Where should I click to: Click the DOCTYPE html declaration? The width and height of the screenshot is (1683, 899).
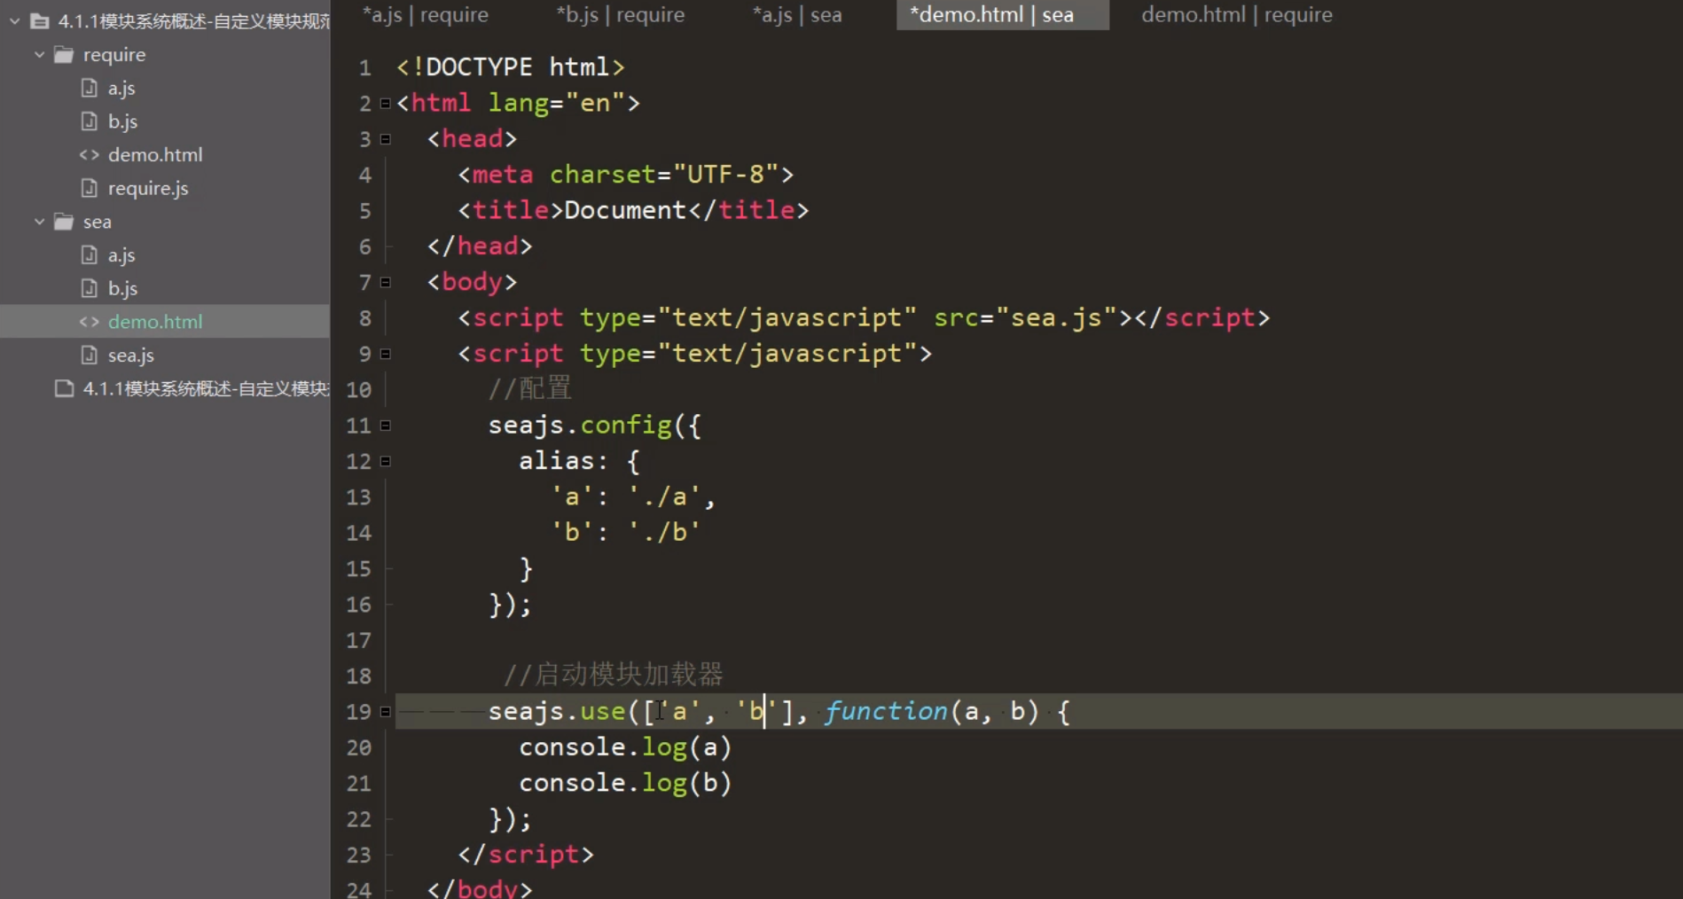coord(511,67)
